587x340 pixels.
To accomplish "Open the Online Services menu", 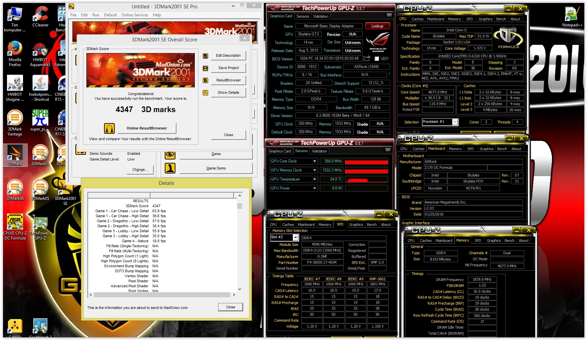I will 135,15.
